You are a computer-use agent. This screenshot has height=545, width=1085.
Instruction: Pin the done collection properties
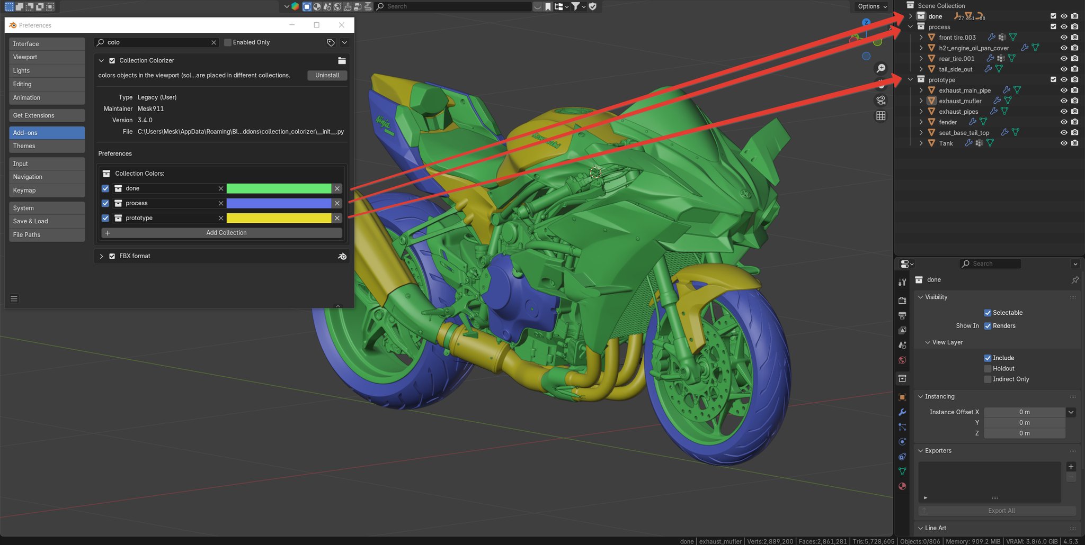[1075, 280]
